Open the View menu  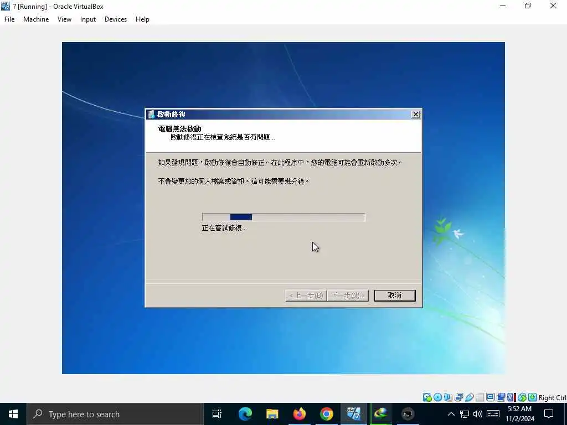pos(64,19)
